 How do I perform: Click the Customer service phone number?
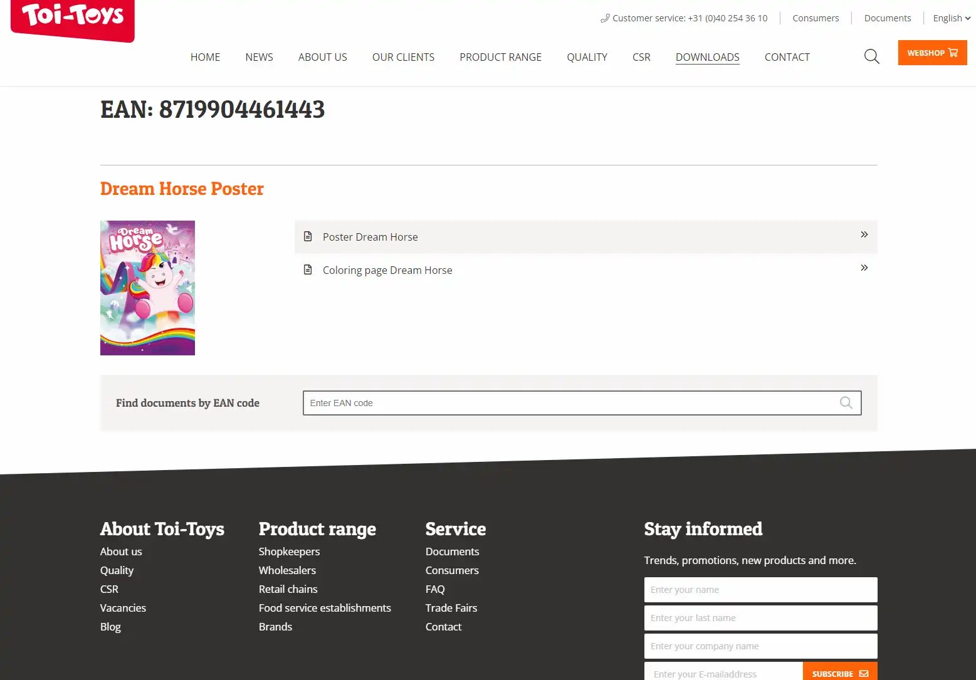click(x=727, y=18)
